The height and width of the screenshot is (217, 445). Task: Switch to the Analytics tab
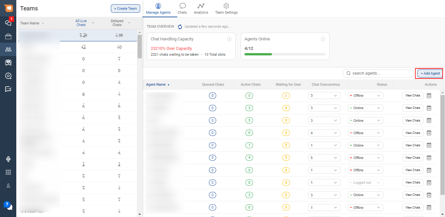click(x=201, y=9)
